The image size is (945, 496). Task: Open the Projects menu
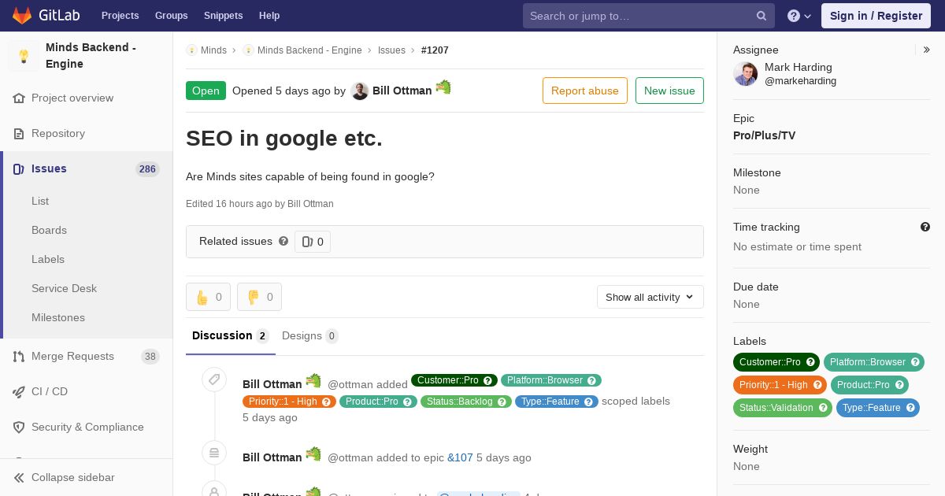pos(120,16)
